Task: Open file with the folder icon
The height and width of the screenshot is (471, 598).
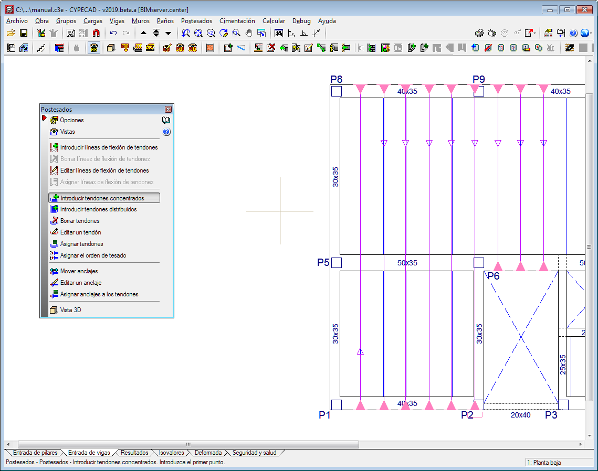Action: click(x=11, y=33)
